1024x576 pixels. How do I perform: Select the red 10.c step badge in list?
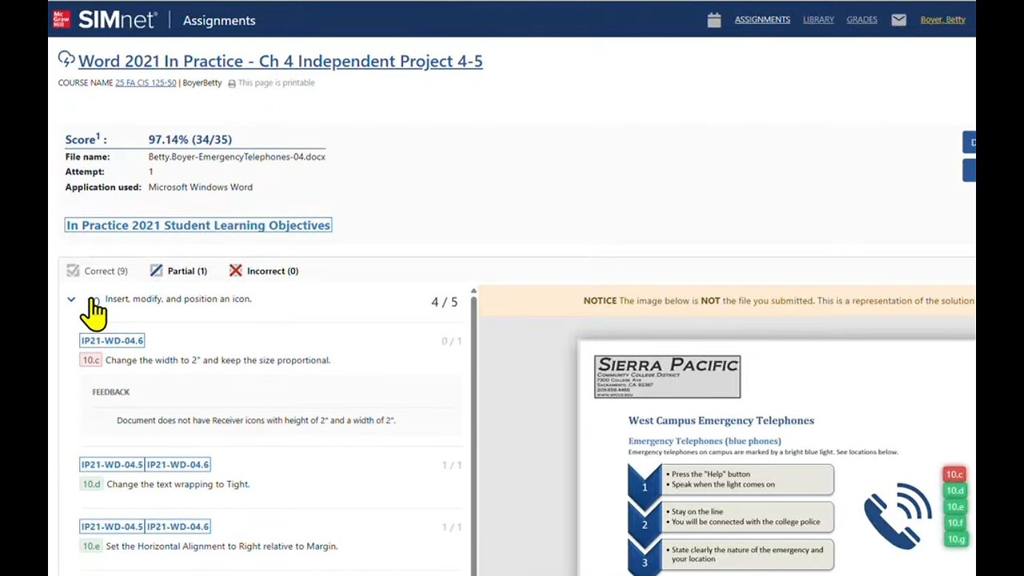(91, 360)
